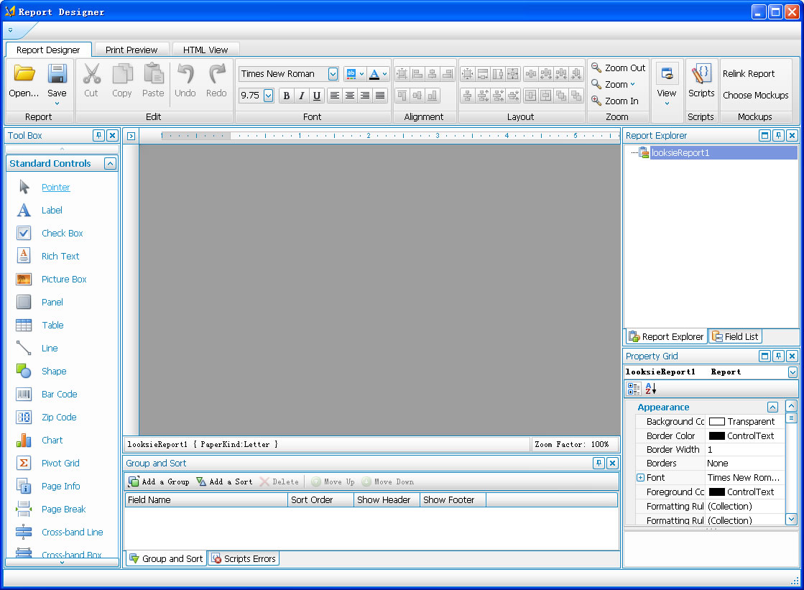Click the Border Color black swatch
Image resolution: width=804 pixels, height=590 pixels.
pos(716,435)
